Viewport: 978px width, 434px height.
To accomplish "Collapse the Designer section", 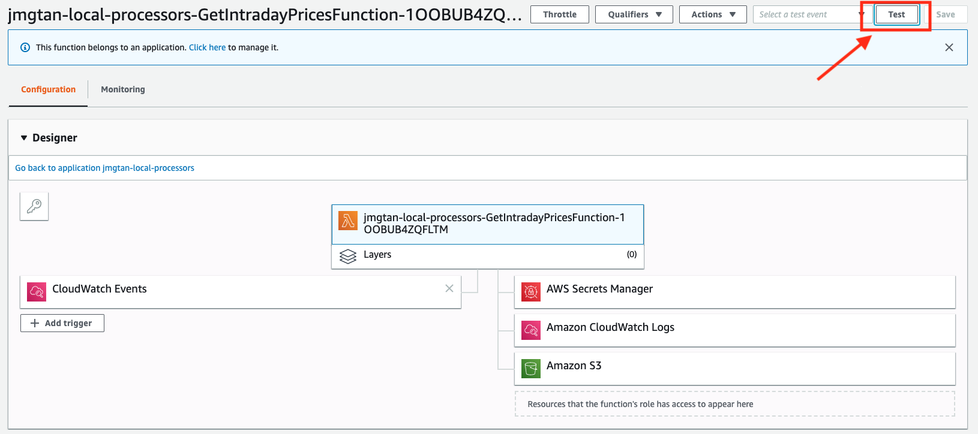I will click(x=24, y=138).
